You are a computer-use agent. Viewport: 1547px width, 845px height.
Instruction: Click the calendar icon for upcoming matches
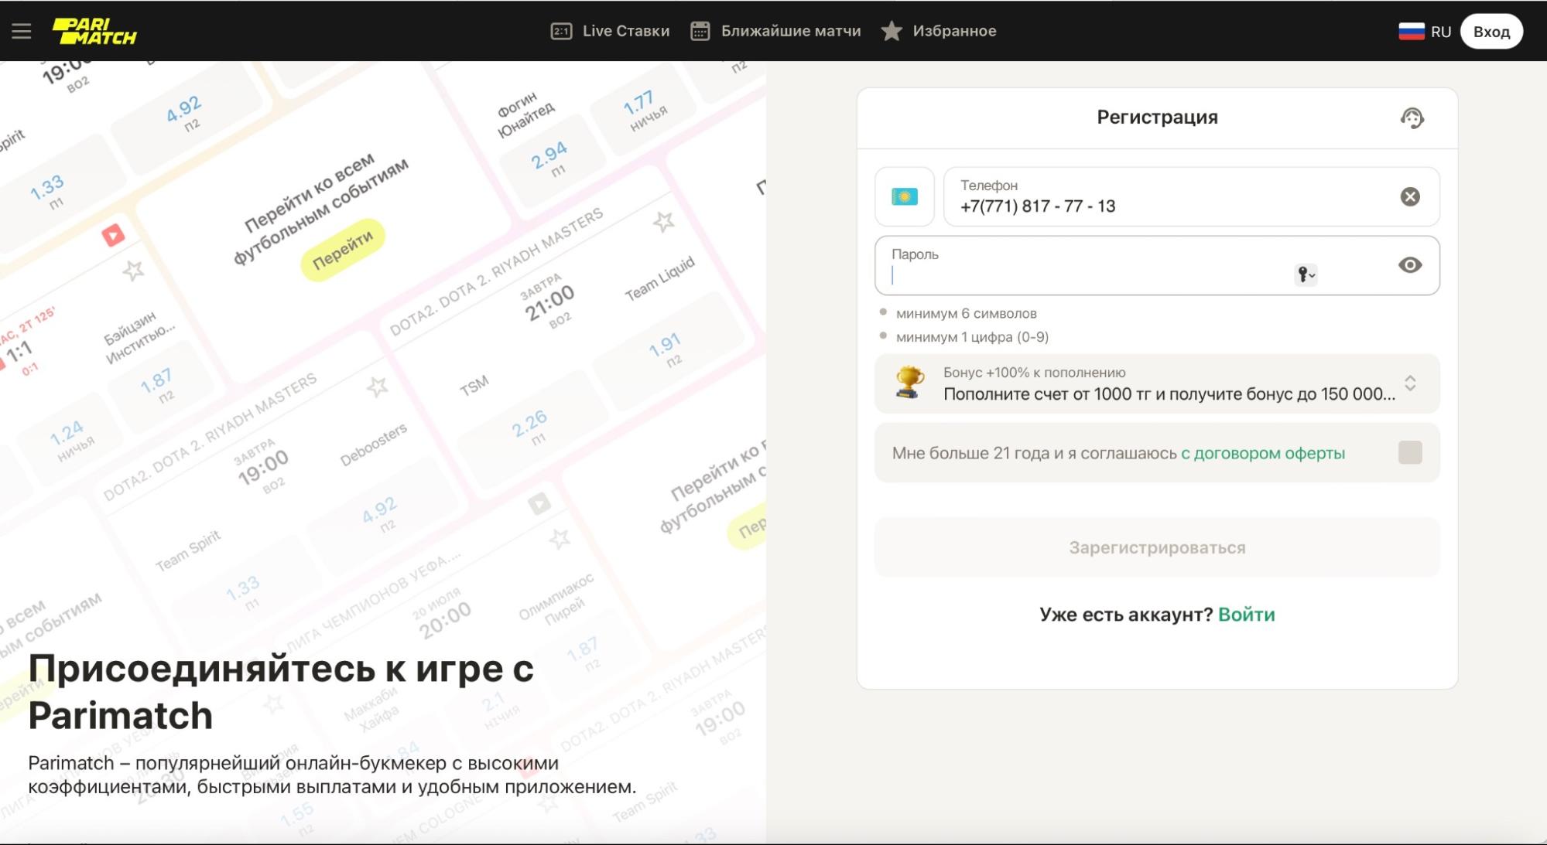(x=700, y=31)
